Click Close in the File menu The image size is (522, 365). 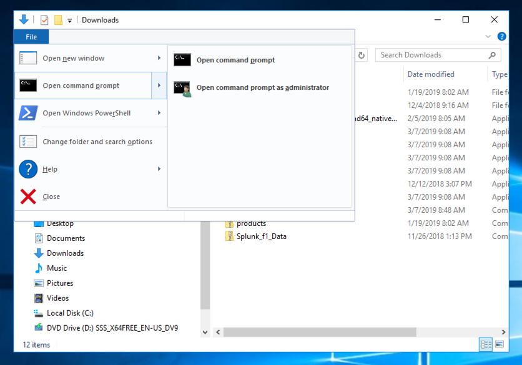click(x=91, y=197)
